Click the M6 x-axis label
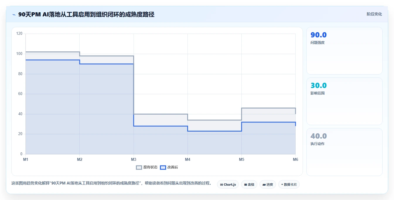This screenshot has width=394, height=200. pyautogui.click(x=295, y=159)
